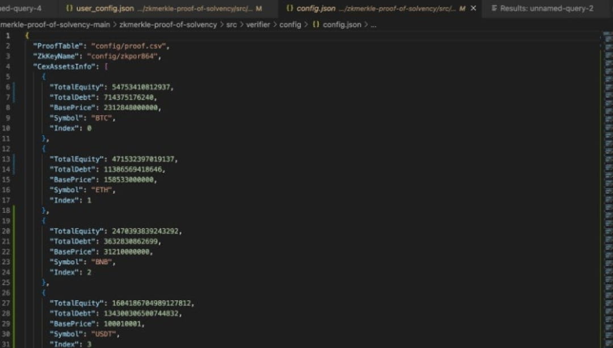The image size is (613, 348).
Task: Click the "BNB" symbol string
Action: coord(102,262)
